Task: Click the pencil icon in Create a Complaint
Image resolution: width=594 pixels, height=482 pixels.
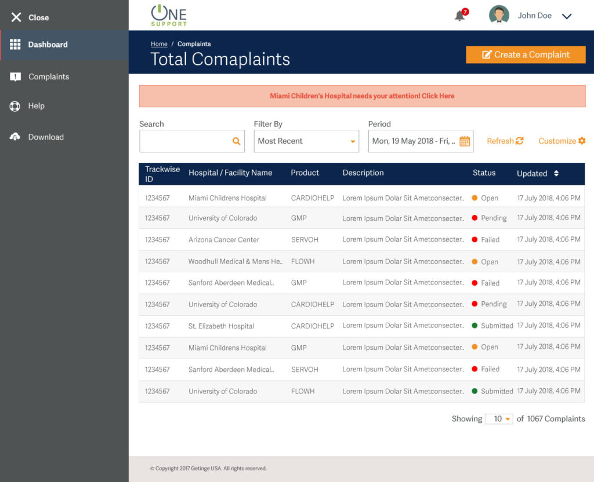Action: [x=487, y=54]
